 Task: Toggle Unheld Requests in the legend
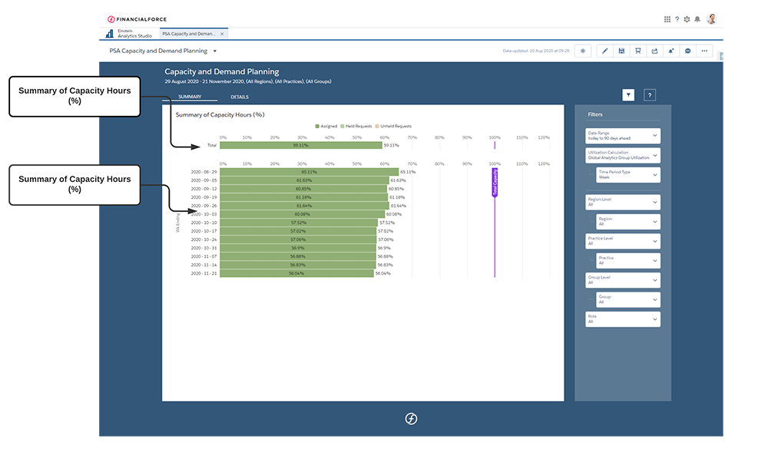(x=396, y=127)
